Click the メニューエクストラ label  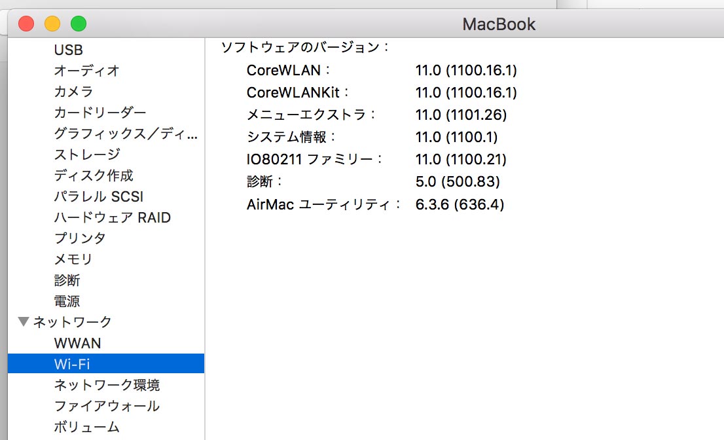click(x=312, y=115)
